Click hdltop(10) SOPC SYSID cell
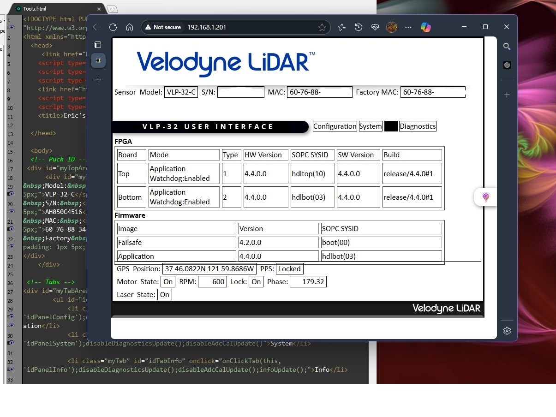 (x=312, y=173)
